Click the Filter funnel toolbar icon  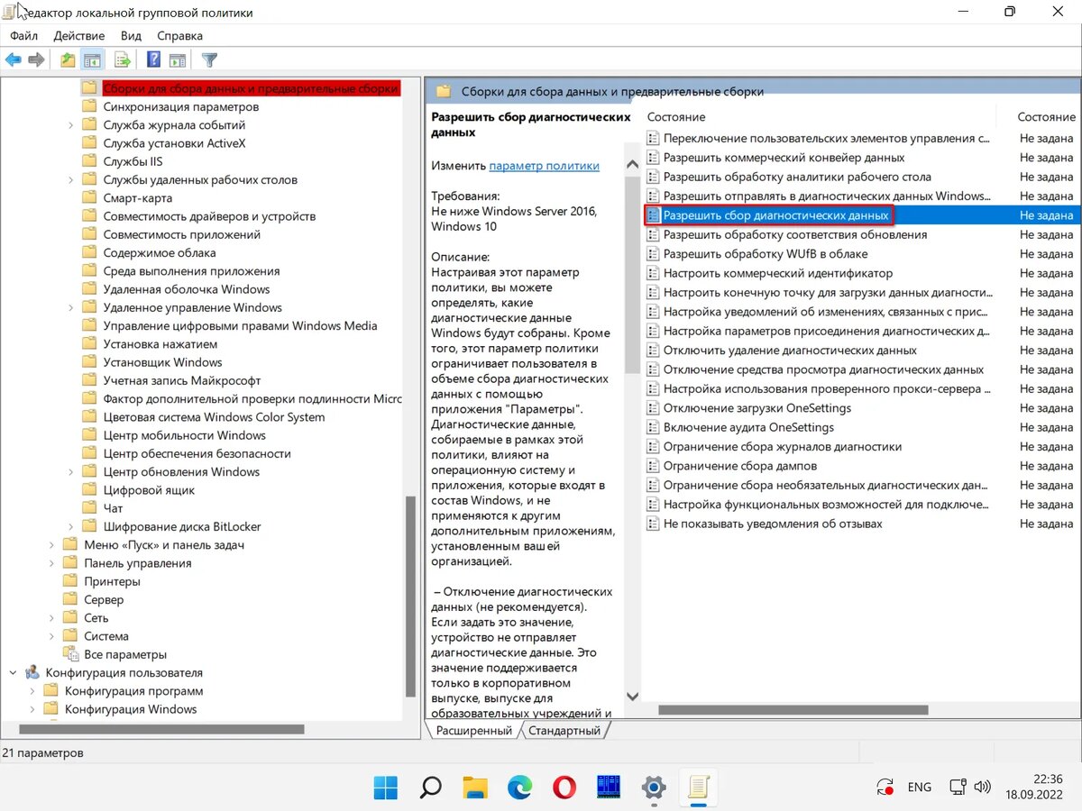(x=209, y=60)
